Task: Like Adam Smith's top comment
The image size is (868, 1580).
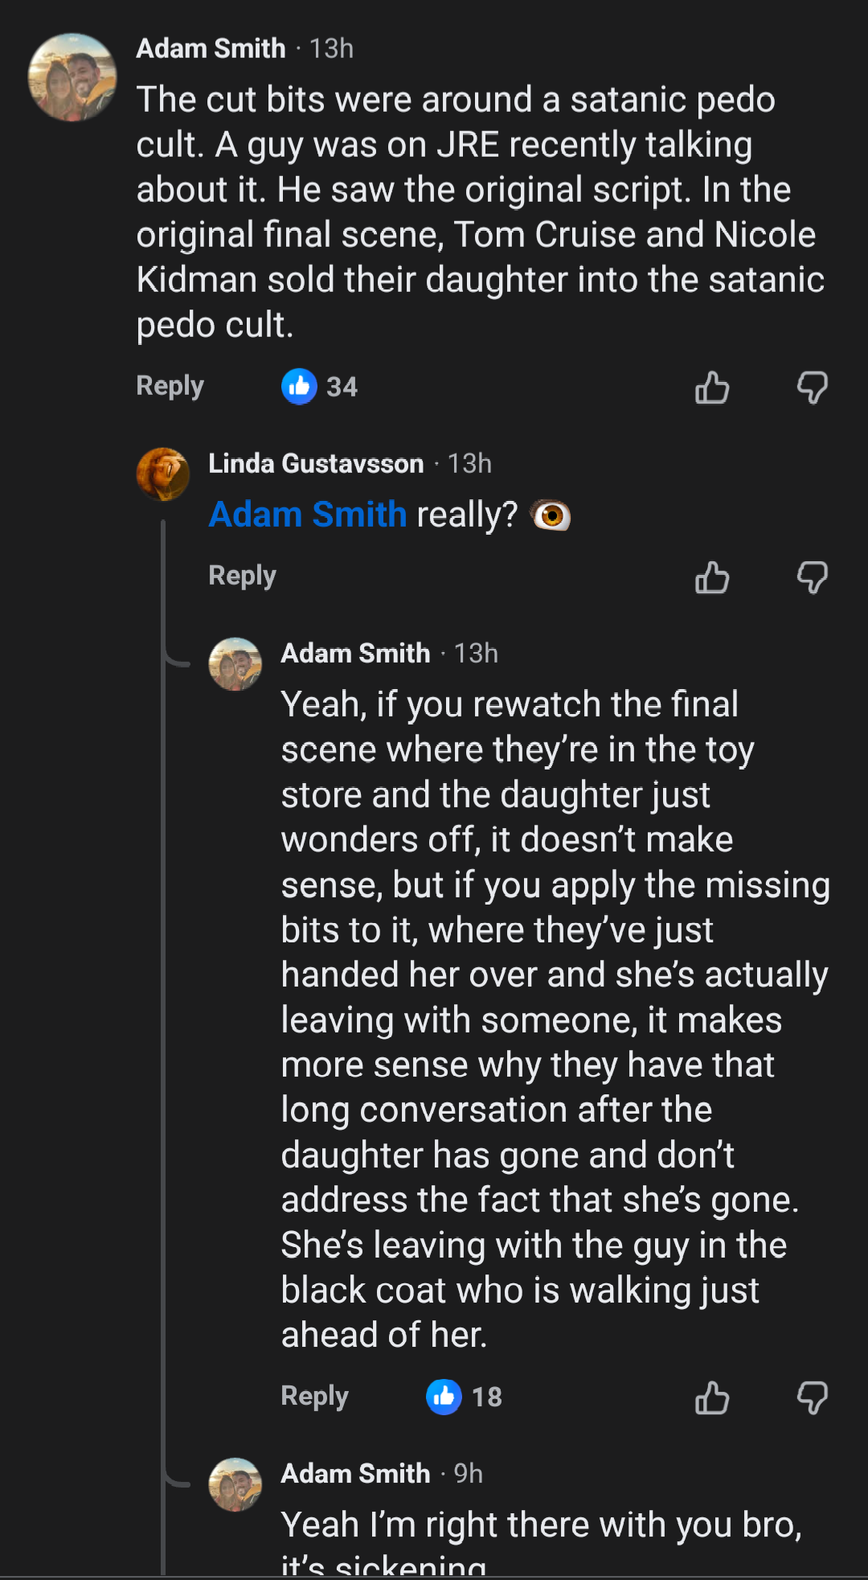Action: (712, 388)
